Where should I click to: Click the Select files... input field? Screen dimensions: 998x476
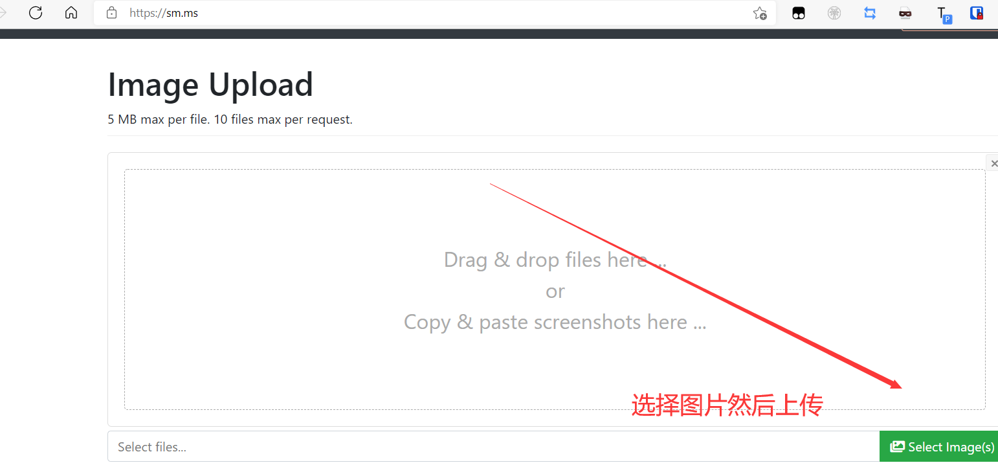(x=493, y=447)
